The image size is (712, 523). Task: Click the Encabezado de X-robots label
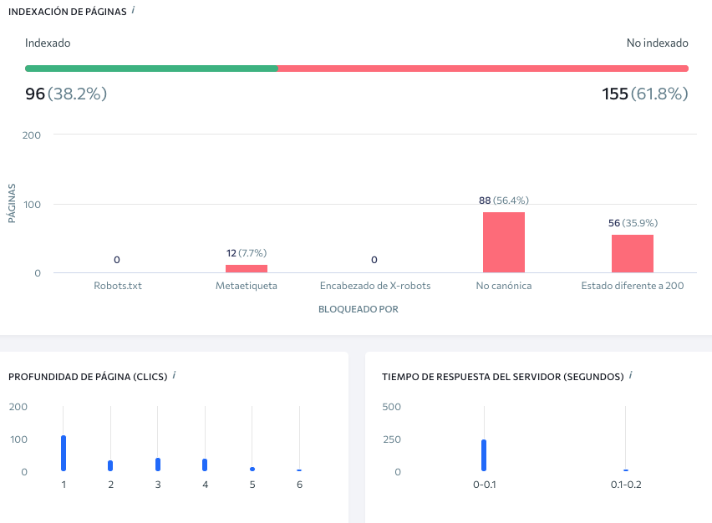click(375, 286)
